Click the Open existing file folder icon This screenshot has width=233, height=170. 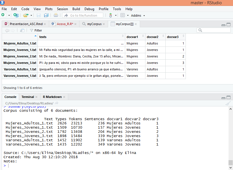pyautogui.click(x=26, y=15)
